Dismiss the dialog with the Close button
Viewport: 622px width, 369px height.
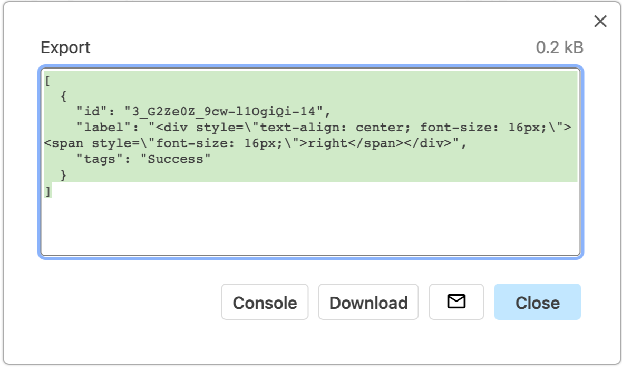pos(537,302)
